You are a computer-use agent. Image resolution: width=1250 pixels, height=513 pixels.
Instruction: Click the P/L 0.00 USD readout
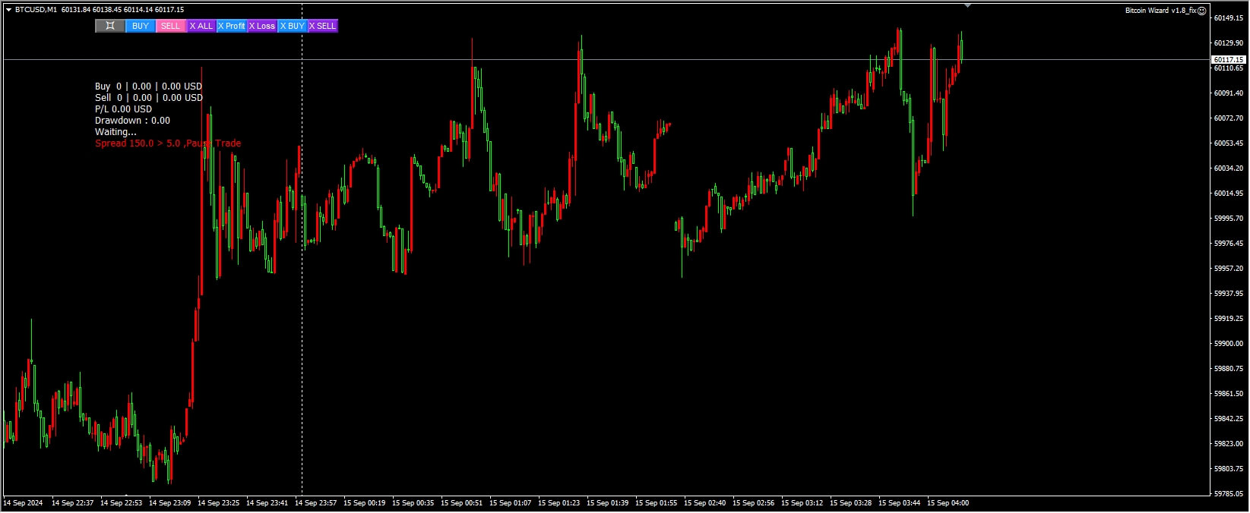(123, 109)
